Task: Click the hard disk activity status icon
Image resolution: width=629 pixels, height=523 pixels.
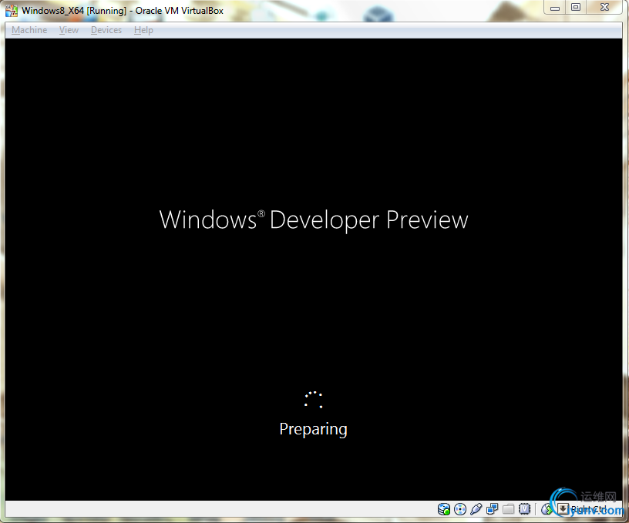Action: point(444,509)
